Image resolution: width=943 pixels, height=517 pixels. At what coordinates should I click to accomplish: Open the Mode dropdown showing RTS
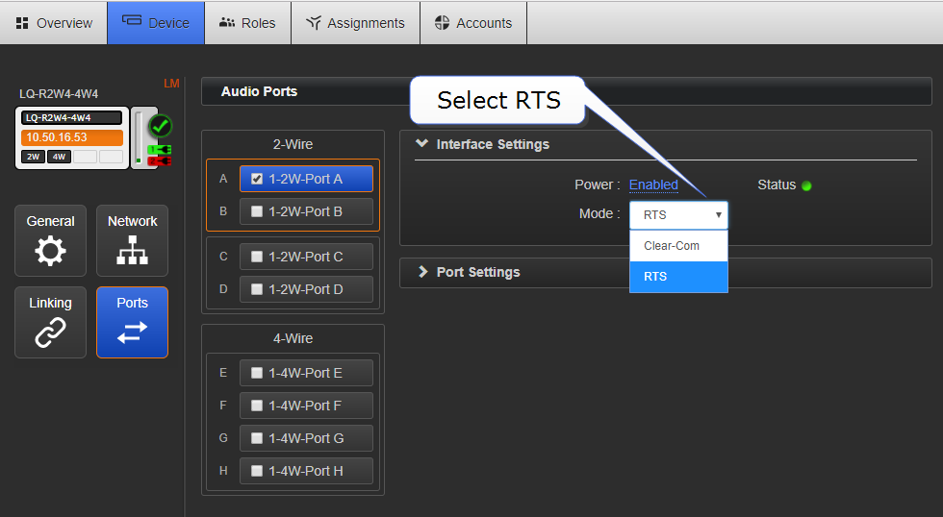point(678,215)
